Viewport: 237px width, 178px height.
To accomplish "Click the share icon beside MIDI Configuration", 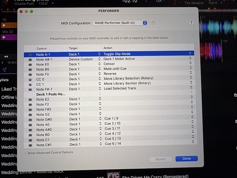I will pos(153,23).
